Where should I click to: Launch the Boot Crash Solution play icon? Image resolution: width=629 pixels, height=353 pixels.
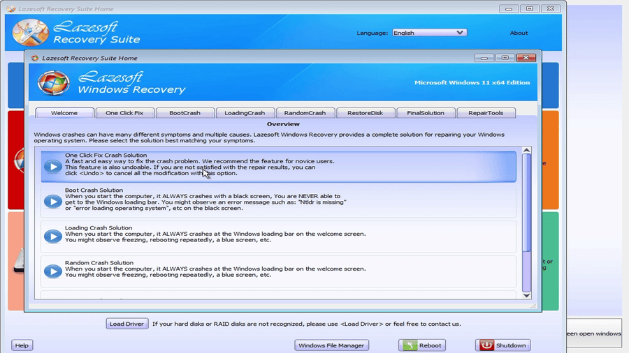tap(52, 202)
